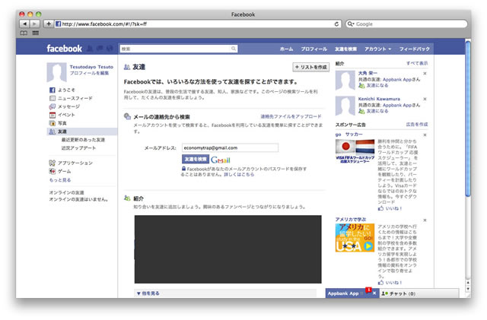Screen dimensions: 487x320
Task: Close the Appbank App chat tab
Action: pyautogui.click(x=374, y=293)
